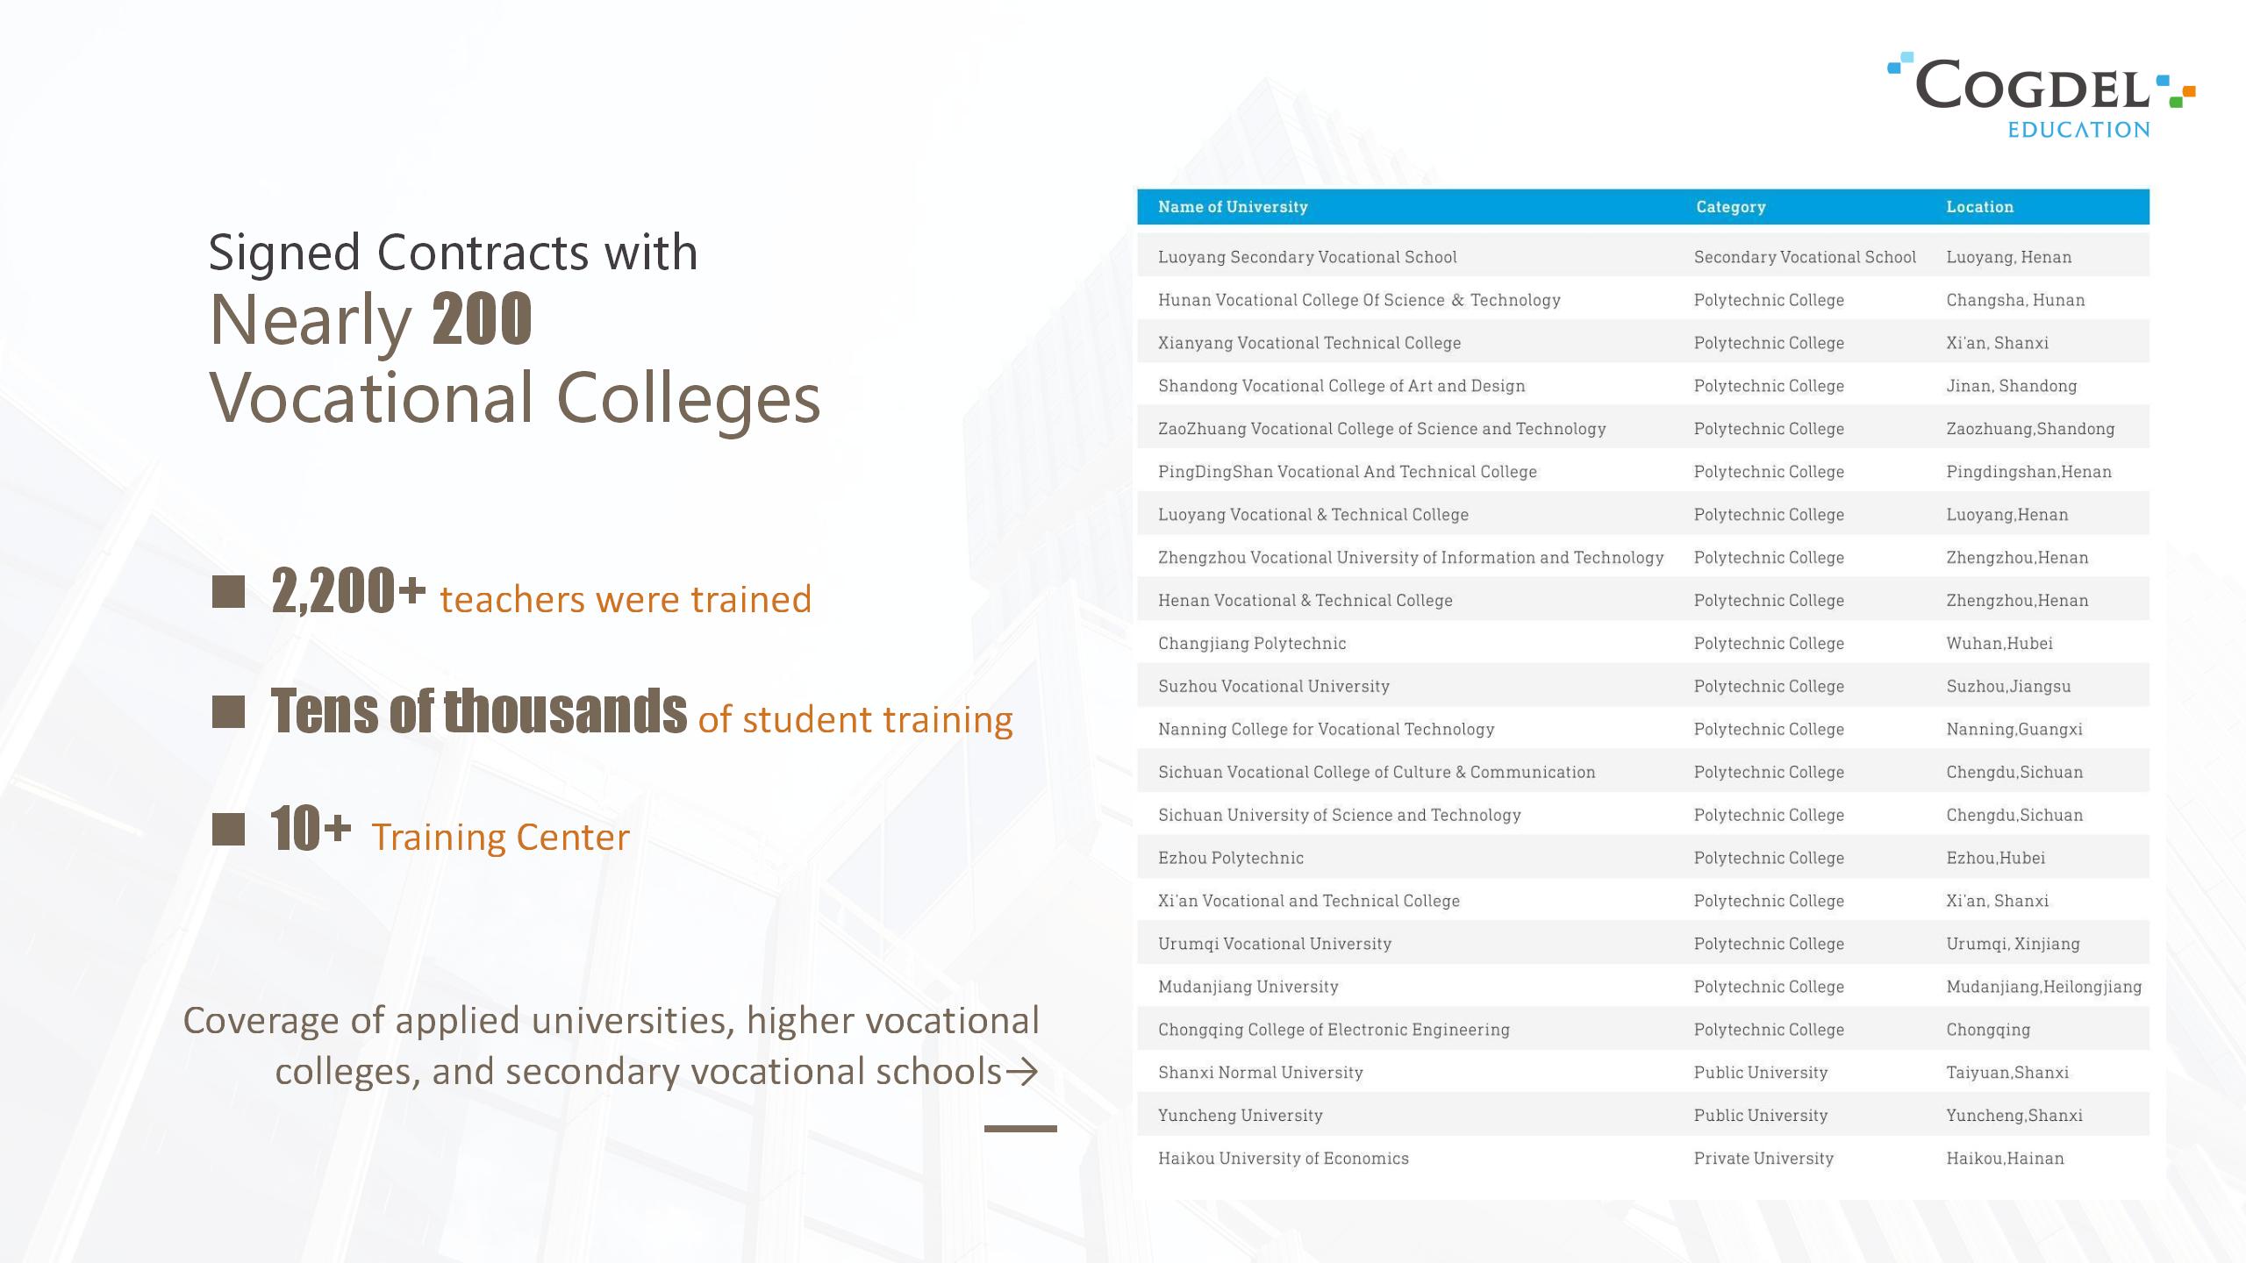The image size is (2246, 1263).
Task: Click the 'Changjiang Polytechnic' table entry
Action: point(1252,643)
